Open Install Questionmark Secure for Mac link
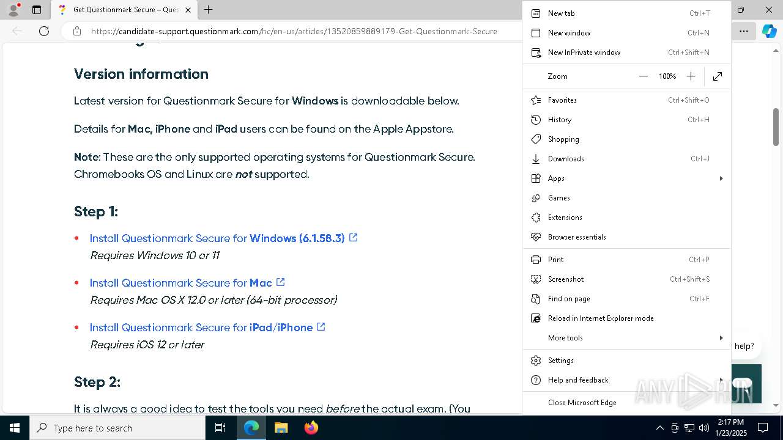This screenshot has height=440, width=783. (x=187, y=283)
